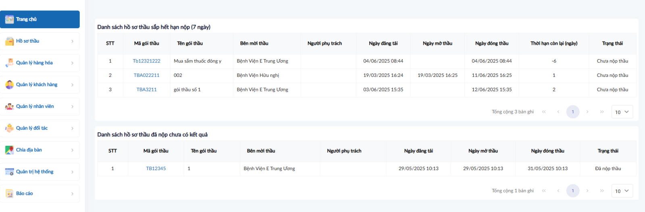This screenshot has height=212, width=645.
Task: Click the Quản lý nhân viên icon
Action: 9,107
